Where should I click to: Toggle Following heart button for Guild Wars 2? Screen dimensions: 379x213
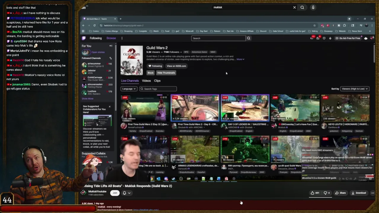click(x=155, y=66)
